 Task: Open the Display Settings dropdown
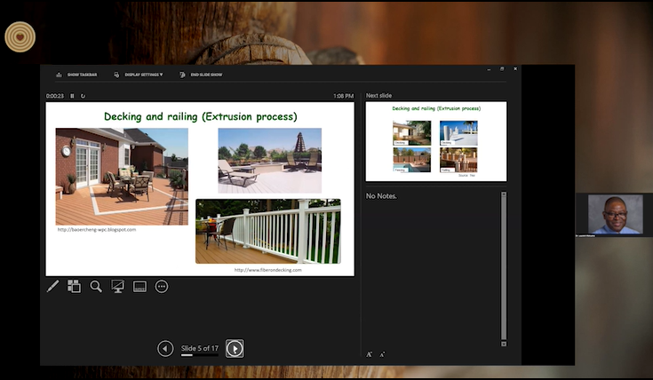click(139, 75)
